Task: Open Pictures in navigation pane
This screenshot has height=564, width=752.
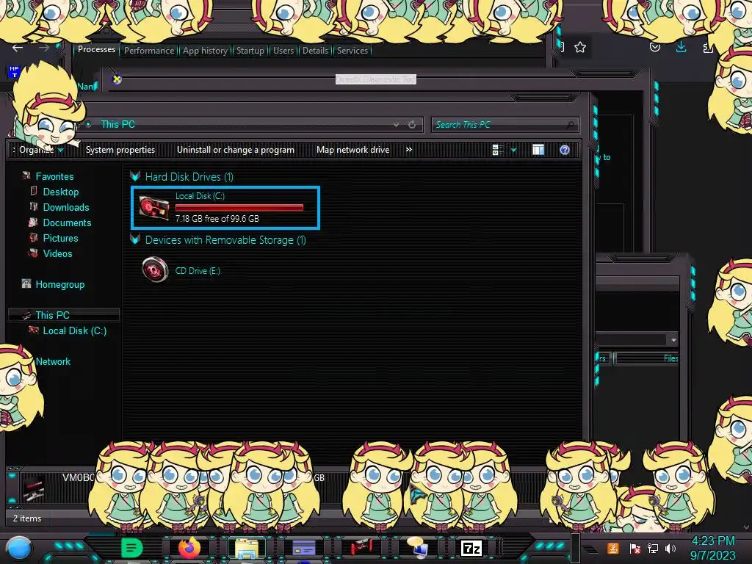Action: click(x=60, y=238)
